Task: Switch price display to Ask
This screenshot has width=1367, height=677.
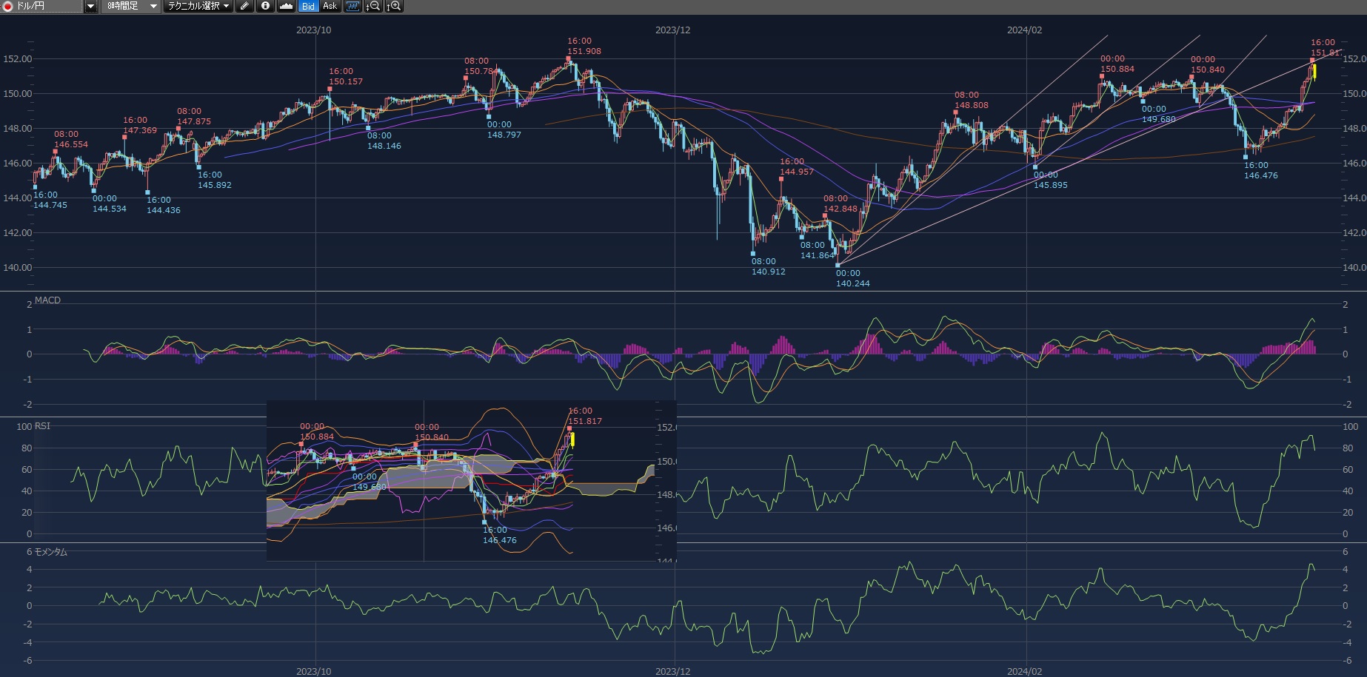Action: (x=330, y=6)
